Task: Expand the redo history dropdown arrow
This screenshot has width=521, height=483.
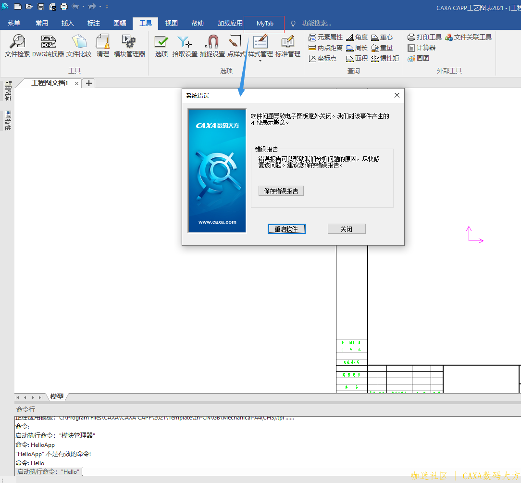Action: tap(100, 6)
